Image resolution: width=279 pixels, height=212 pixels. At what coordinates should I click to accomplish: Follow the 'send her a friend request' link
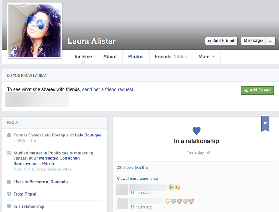pos(108,89)
